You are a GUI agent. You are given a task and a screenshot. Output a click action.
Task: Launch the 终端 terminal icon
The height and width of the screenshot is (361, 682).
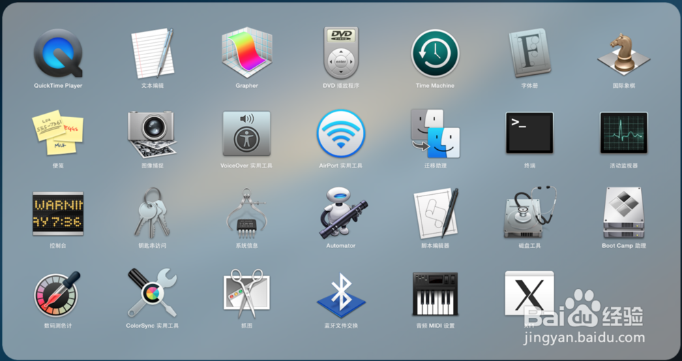[x=529, y=133]
